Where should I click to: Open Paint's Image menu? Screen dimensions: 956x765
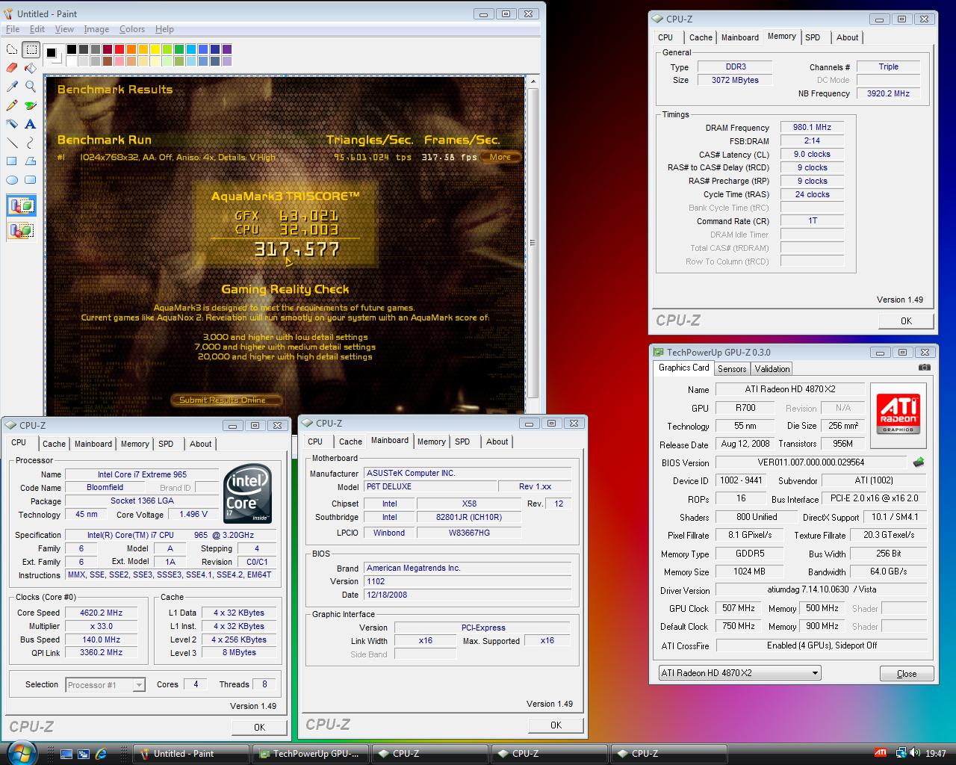pos(96,29)
